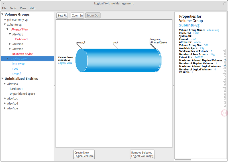Viewport: 228px width, 162px height.
Task: Click the Volume Group Name value
Action: tap(213, 30)
